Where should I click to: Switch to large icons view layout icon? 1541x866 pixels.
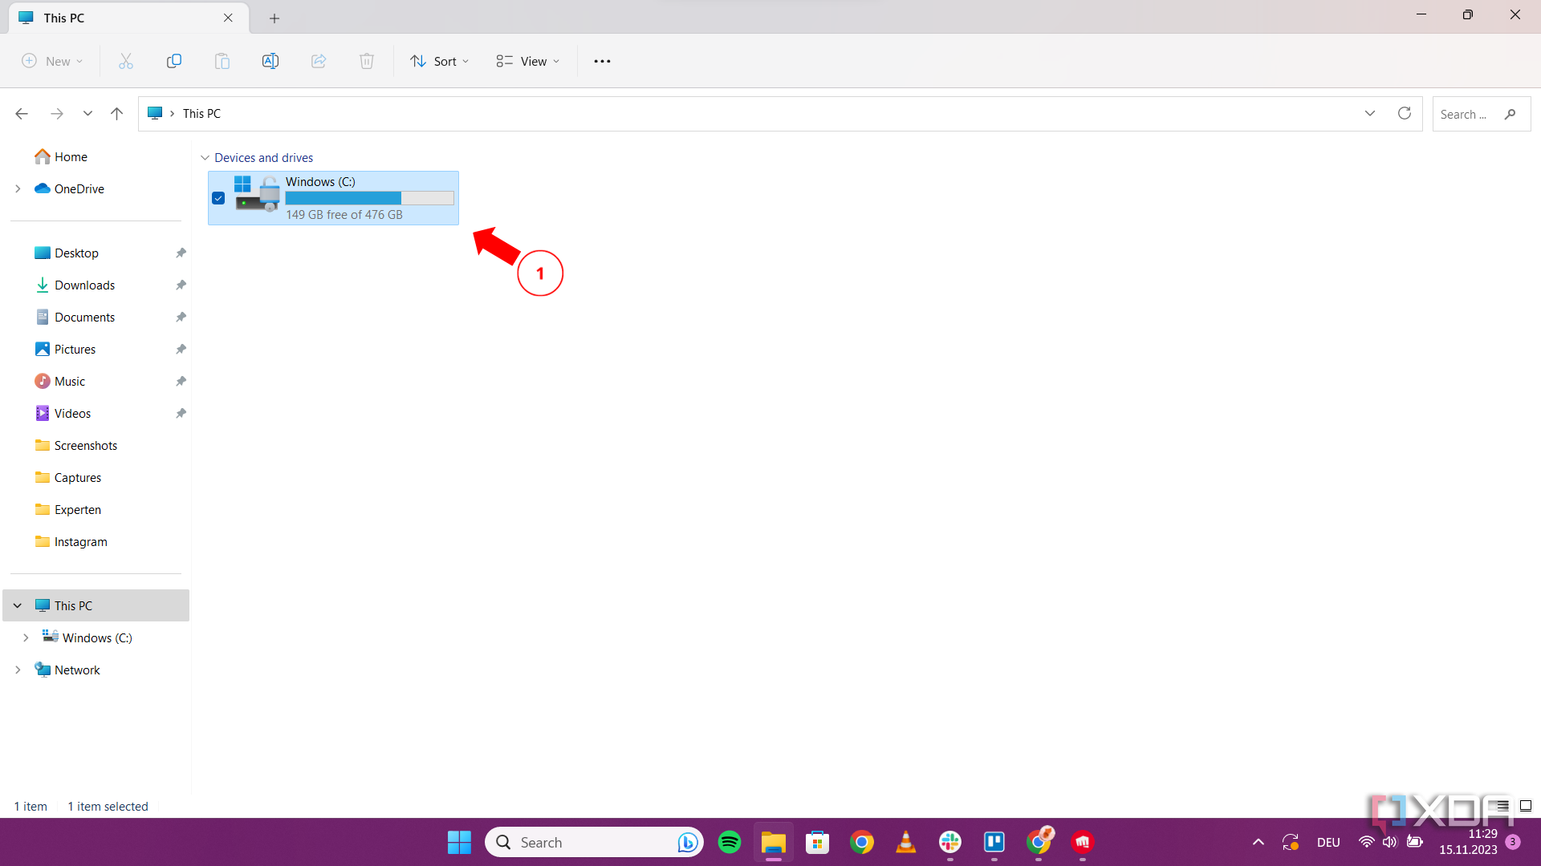click(1526, 806)
